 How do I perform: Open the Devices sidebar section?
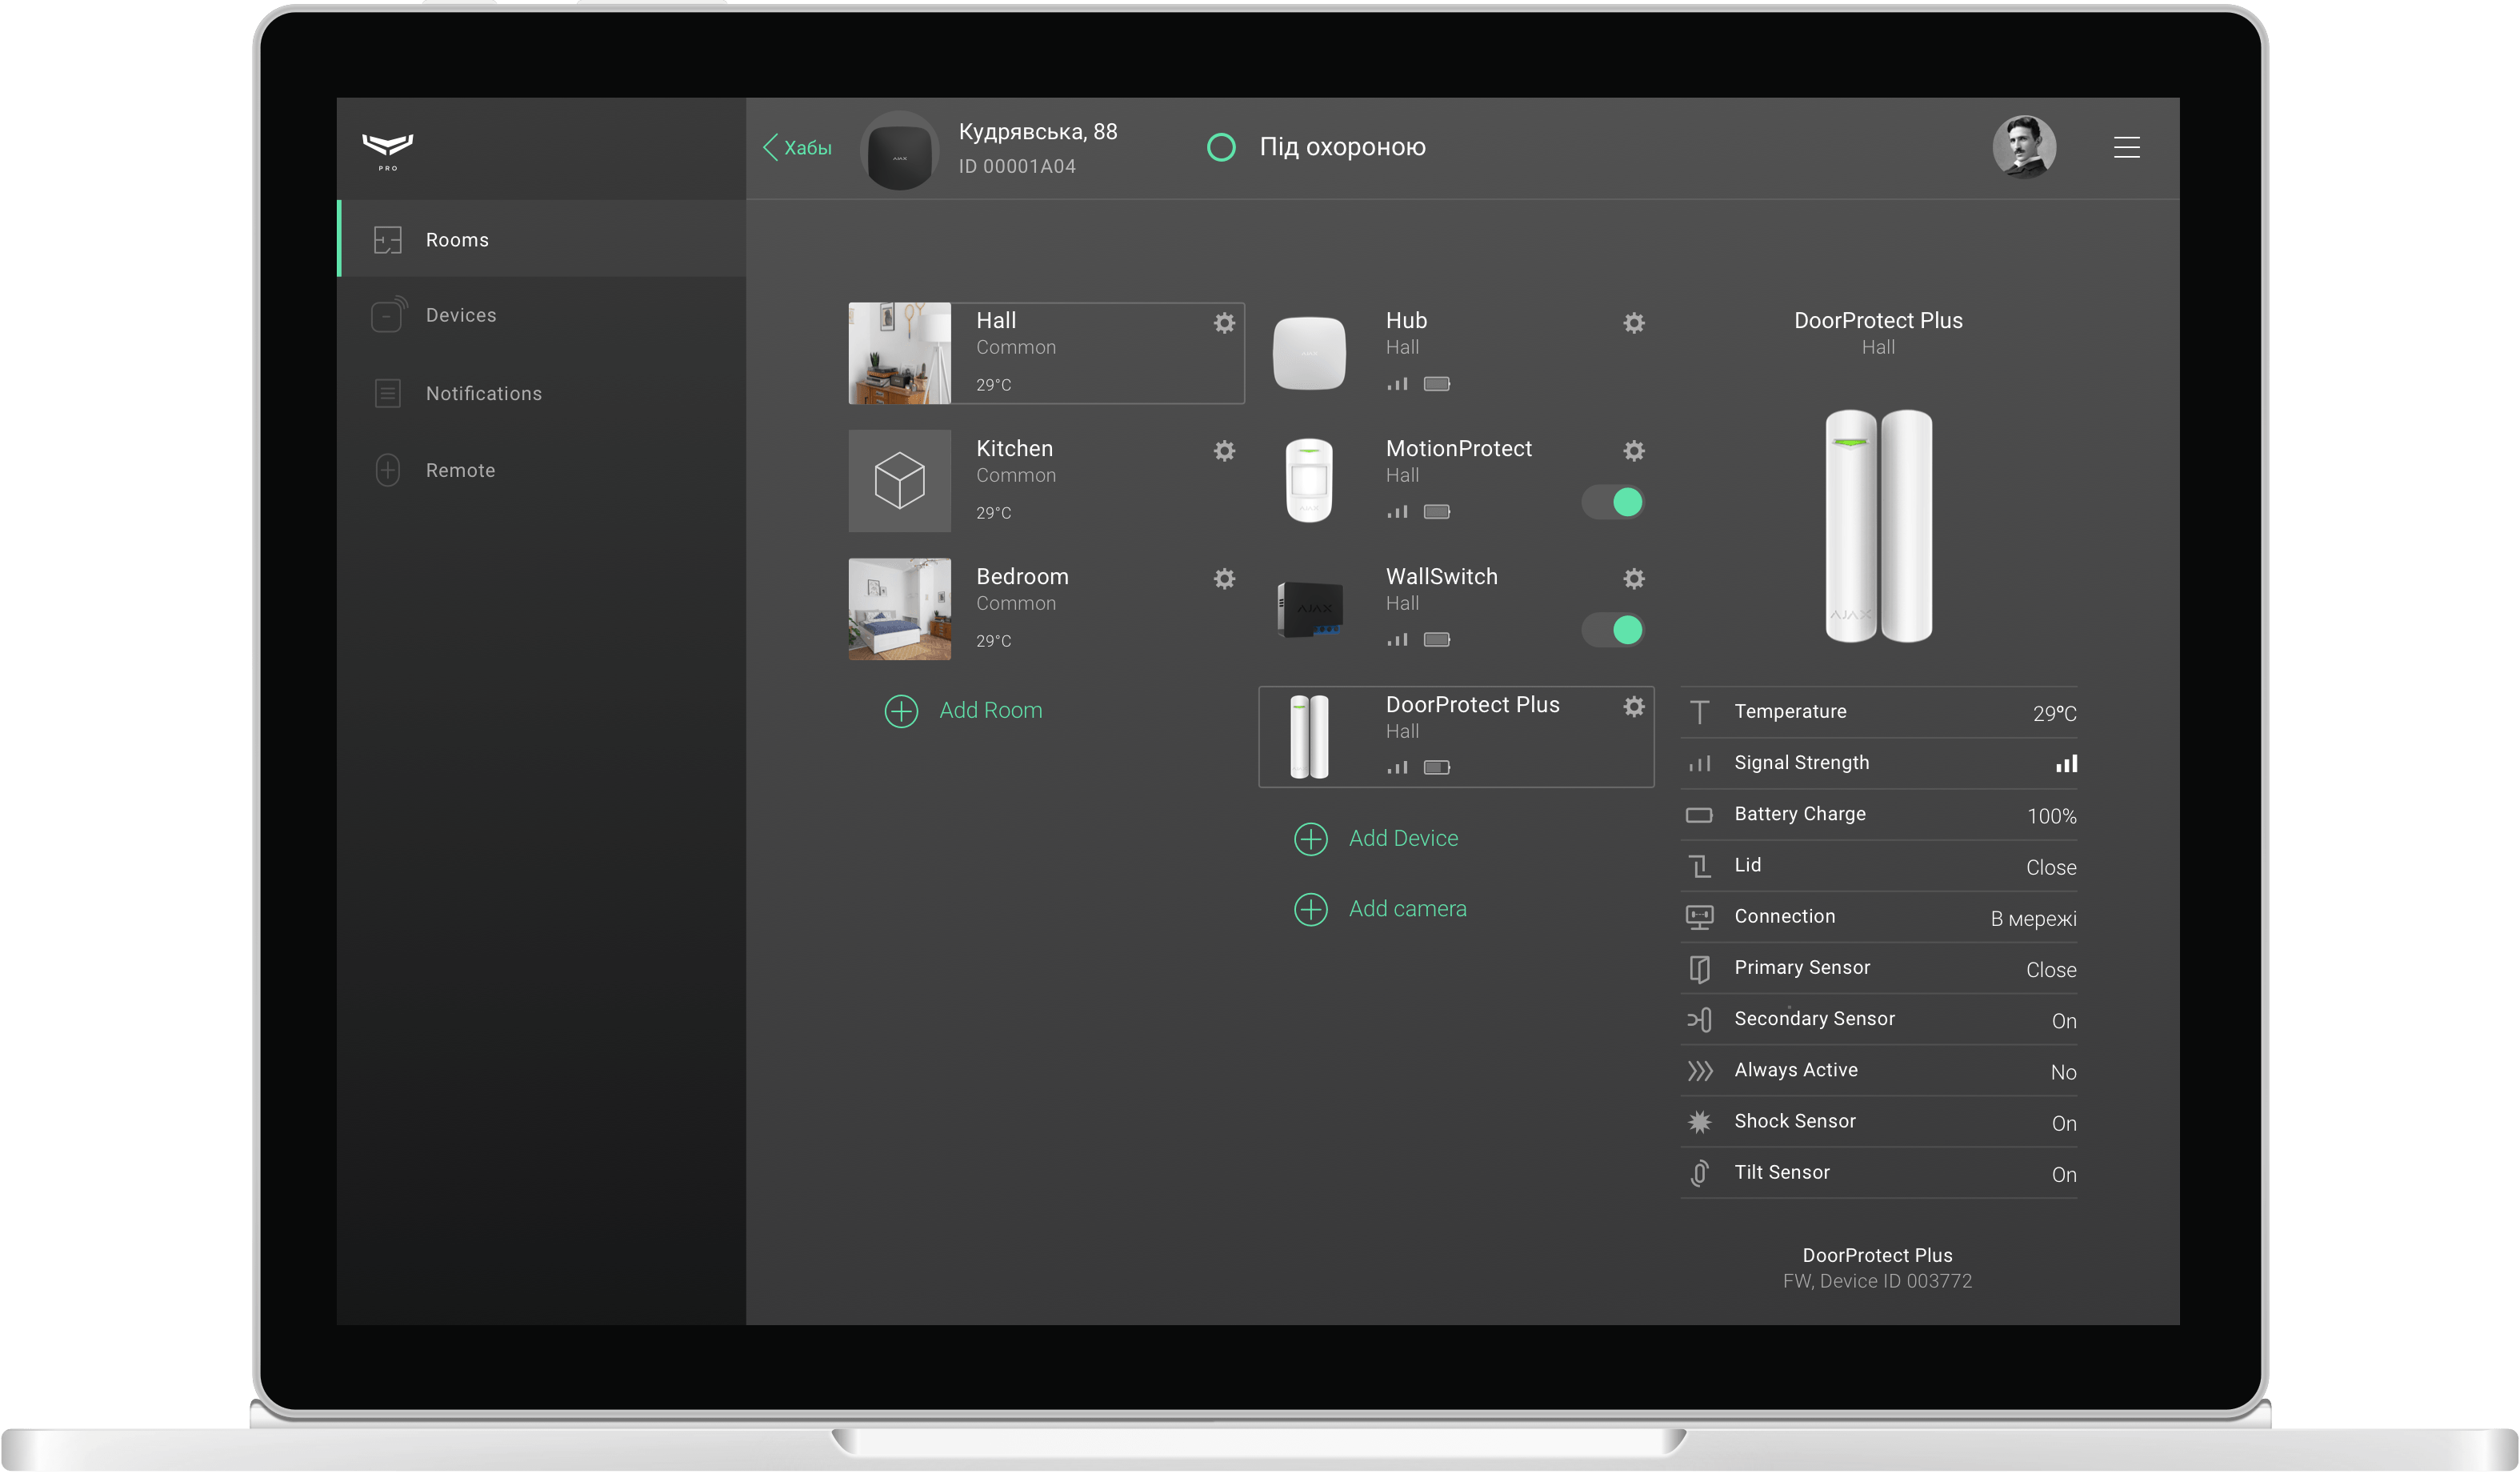click(460, 316)
